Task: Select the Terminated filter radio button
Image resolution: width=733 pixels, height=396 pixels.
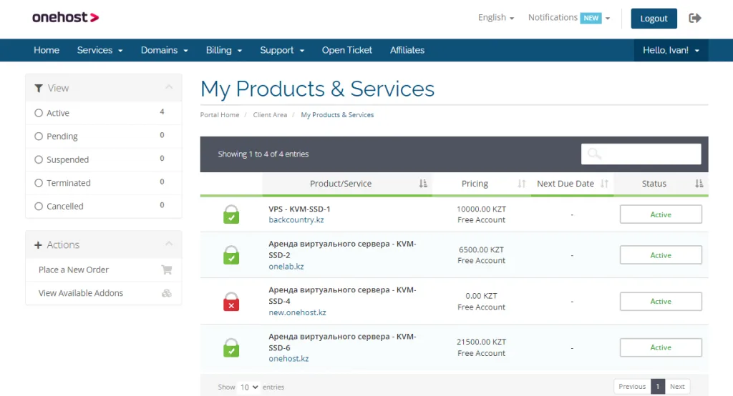Action: 39,183
